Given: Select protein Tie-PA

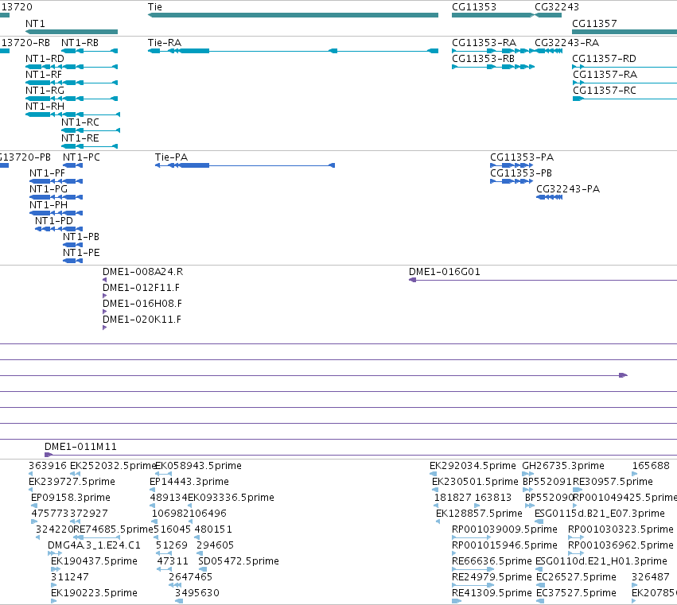Looking at the screenshot, I should pyautogui.click(x=245, y=165).
